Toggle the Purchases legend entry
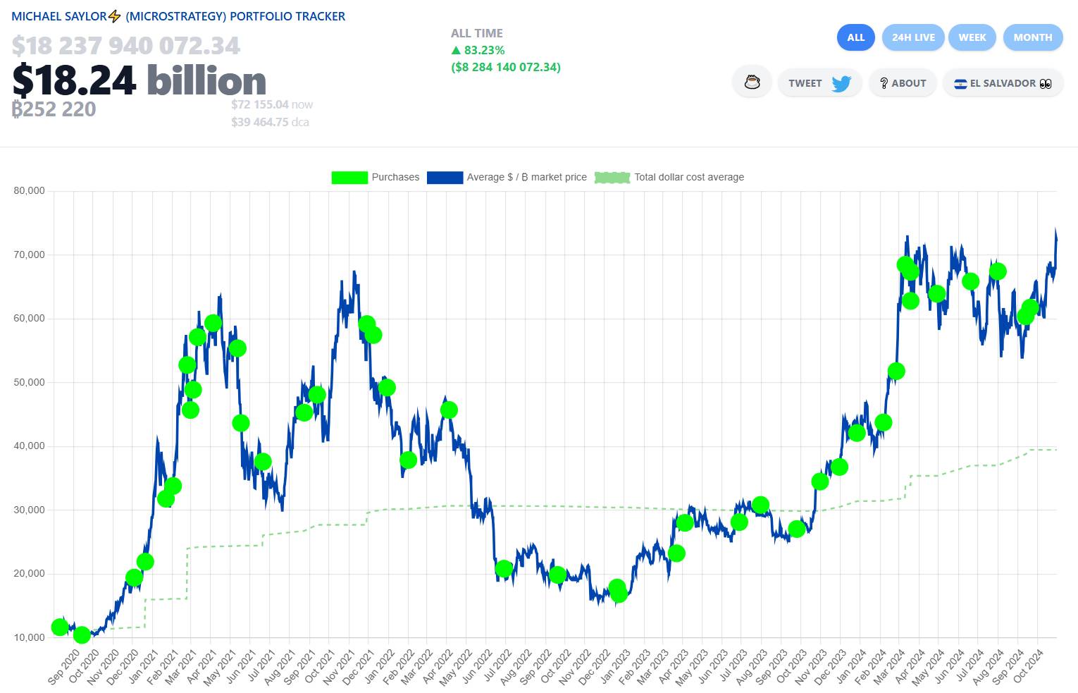 [x=376, y=177]
